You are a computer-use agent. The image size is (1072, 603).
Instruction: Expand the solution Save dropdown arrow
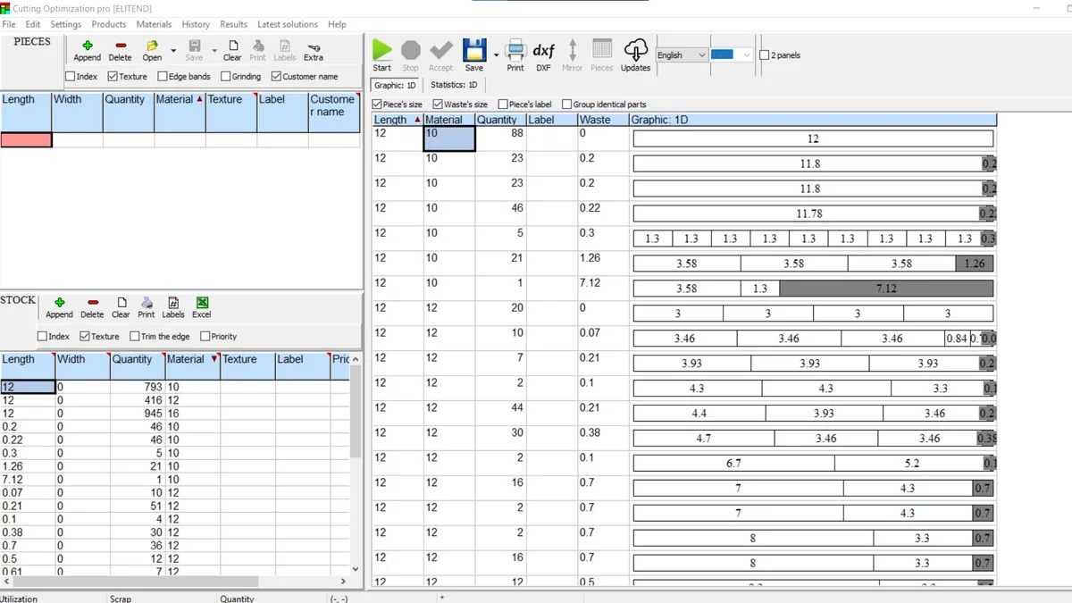pos(496,55)
